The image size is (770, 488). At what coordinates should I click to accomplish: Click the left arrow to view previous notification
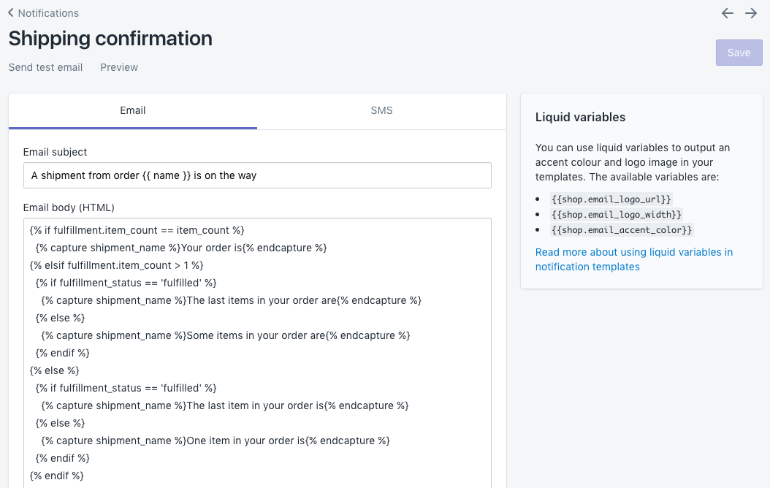(x=728, y=13)
